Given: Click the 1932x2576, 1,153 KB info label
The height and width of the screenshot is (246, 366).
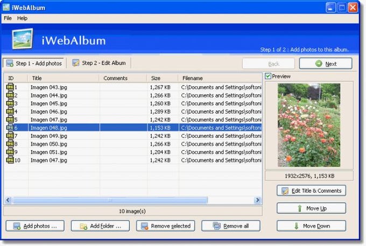Looking at the screenshot, I should point(309,176).
